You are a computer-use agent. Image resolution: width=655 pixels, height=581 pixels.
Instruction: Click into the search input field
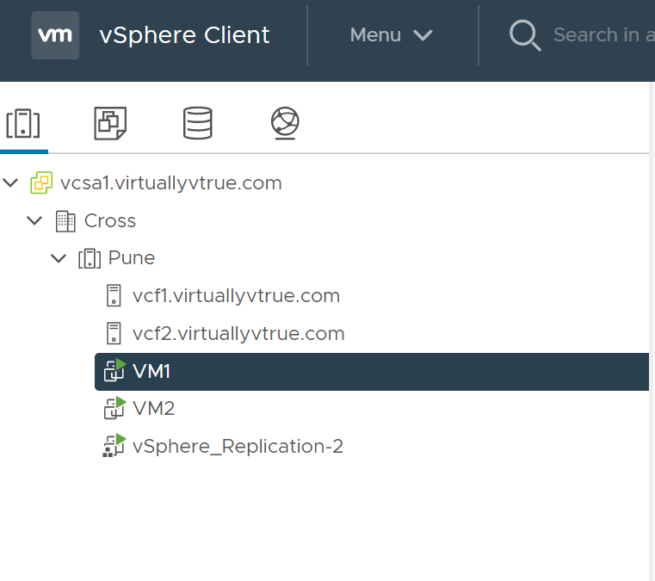[602, 35]
